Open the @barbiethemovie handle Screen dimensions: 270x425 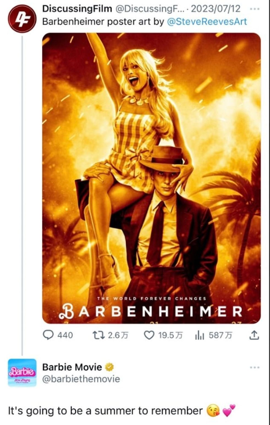[x=81, y=379]
